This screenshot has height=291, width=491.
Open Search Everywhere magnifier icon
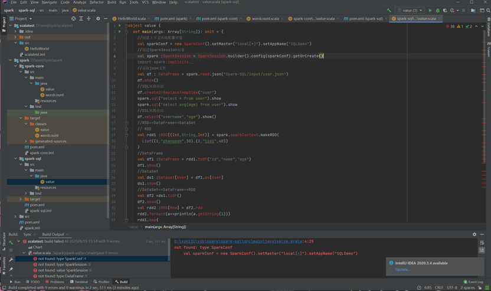point(488,11)
